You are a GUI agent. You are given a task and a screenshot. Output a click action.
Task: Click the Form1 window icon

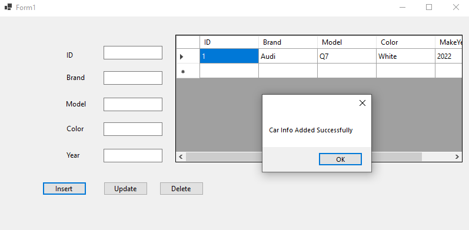point(8,7)
